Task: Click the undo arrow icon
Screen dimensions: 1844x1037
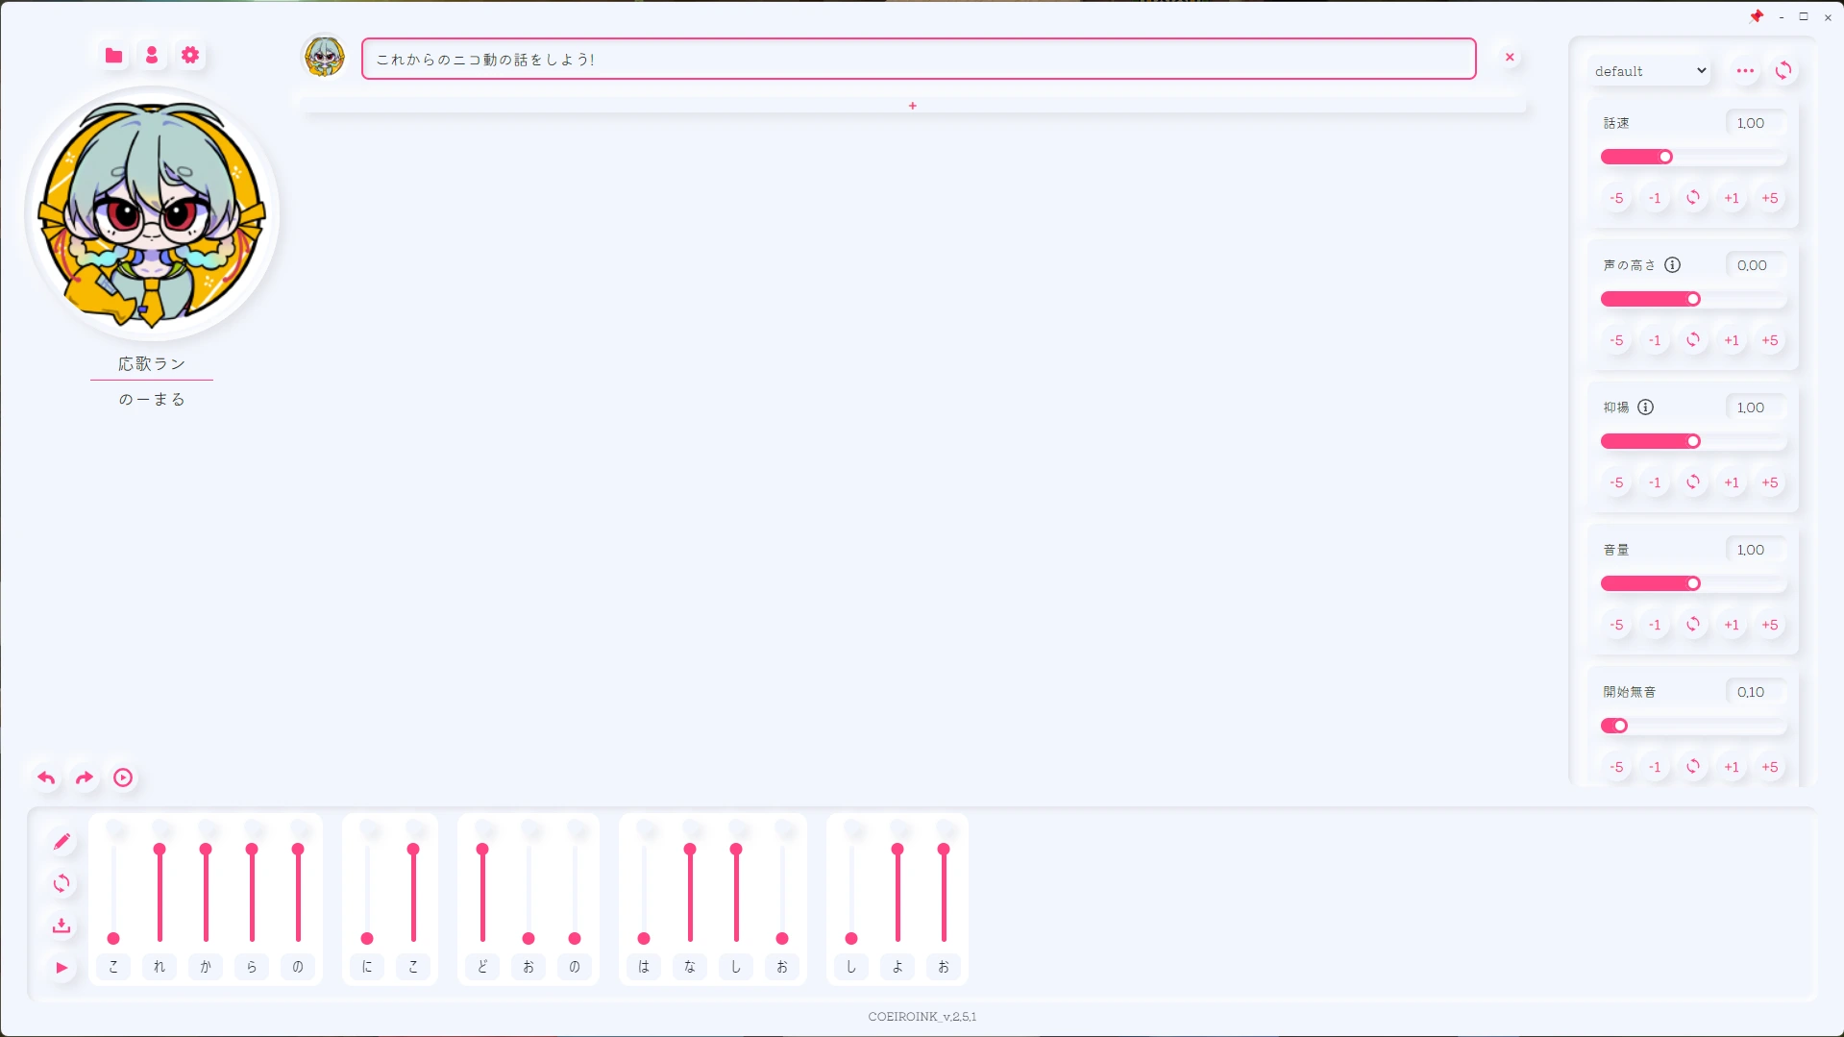Action: tap(46, 778)
